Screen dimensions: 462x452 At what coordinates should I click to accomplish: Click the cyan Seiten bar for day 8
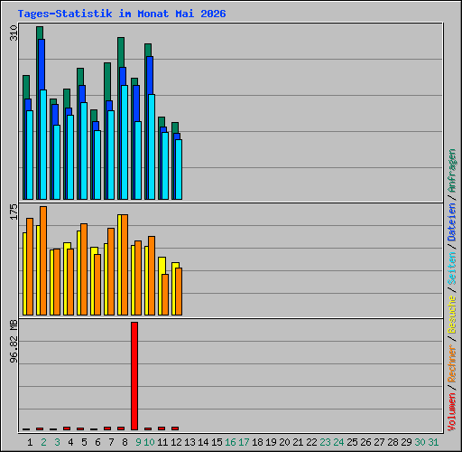125,142
